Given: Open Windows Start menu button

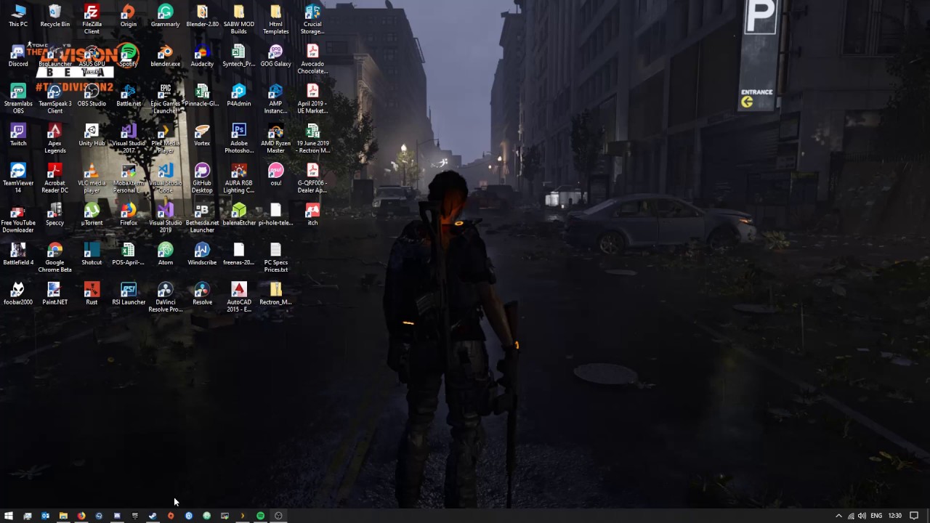Looking at the screenshot, I should (x=9, y=516).
